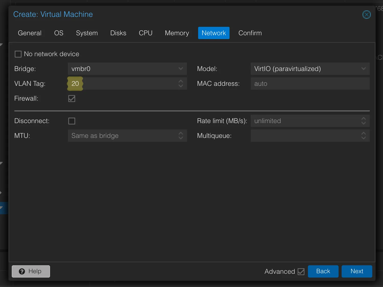This screenshot has height=287, width=383.
Task: Select the Network tab
Action: [x=214, y=33]
